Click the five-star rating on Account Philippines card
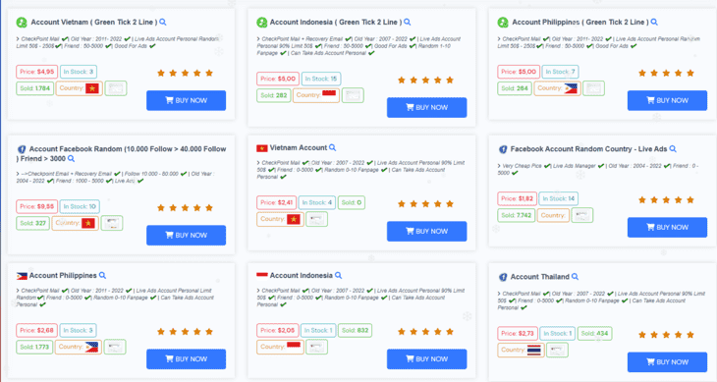The image size is (717, 382). pos(186,332)
